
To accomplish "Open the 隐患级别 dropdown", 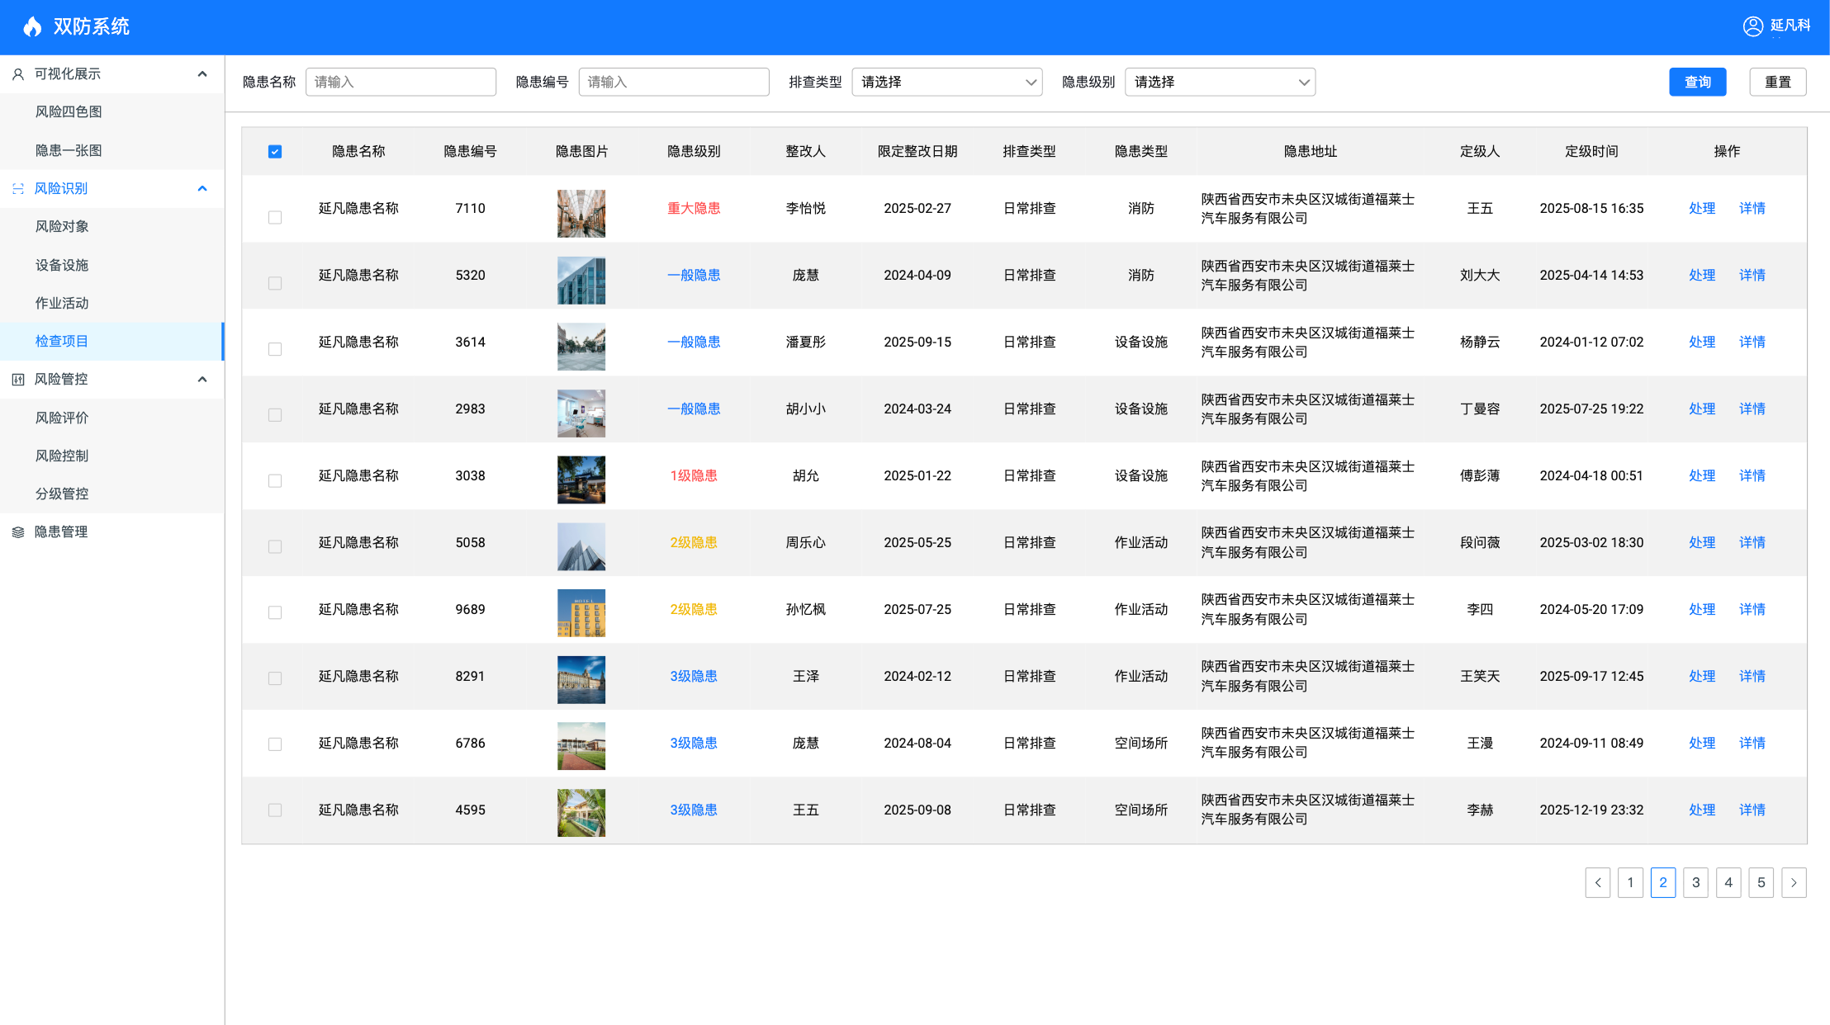I will (1220, 82).
